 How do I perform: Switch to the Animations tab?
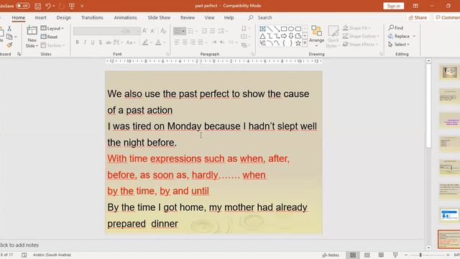point(125,17)
